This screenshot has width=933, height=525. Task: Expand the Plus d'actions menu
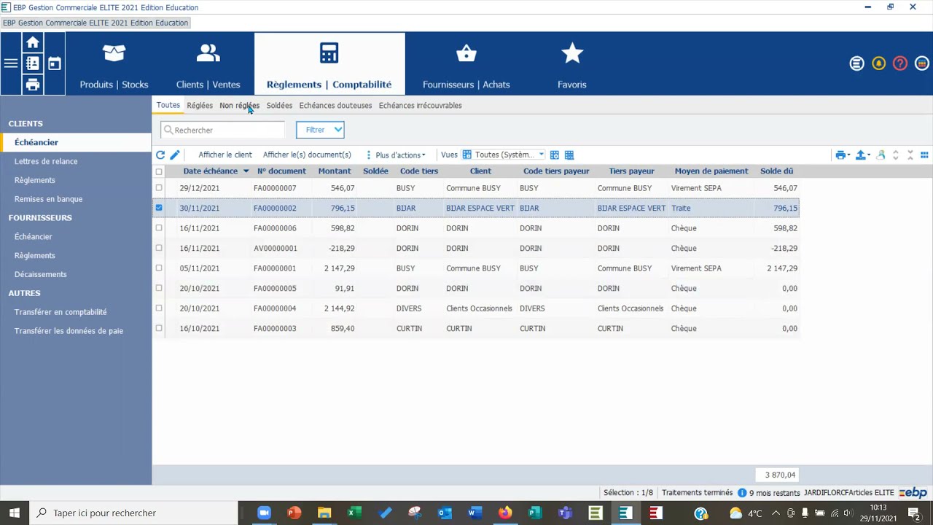click(x=397, y=155)
